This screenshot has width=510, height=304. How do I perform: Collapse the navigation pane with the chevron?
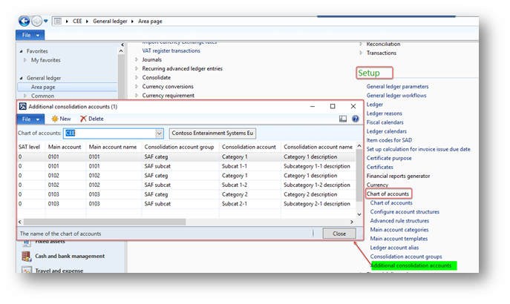coord(122,44)
